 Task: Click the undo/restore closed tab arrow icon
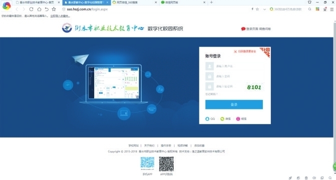click(47, 9)
